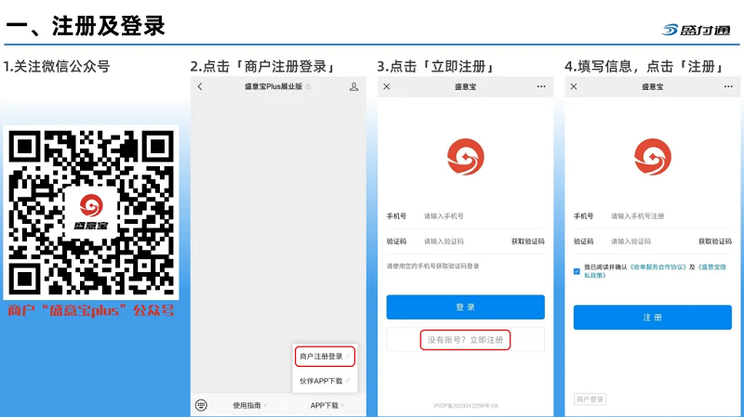
Task: Open the three-dot menu on step 4 page
Action: pos(728,86)
